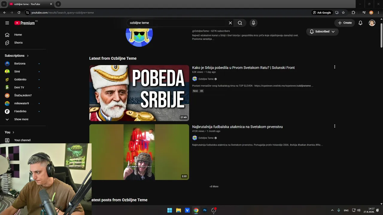
Task: Open the Najbrutalnija fudbalska utakmica video title
Action: coord(237,127)
